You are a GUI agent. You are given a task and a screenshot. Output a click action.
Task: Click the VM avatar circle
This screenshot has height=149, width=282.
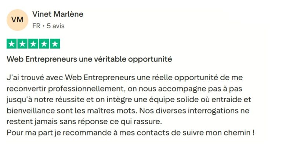click(17, 20)
